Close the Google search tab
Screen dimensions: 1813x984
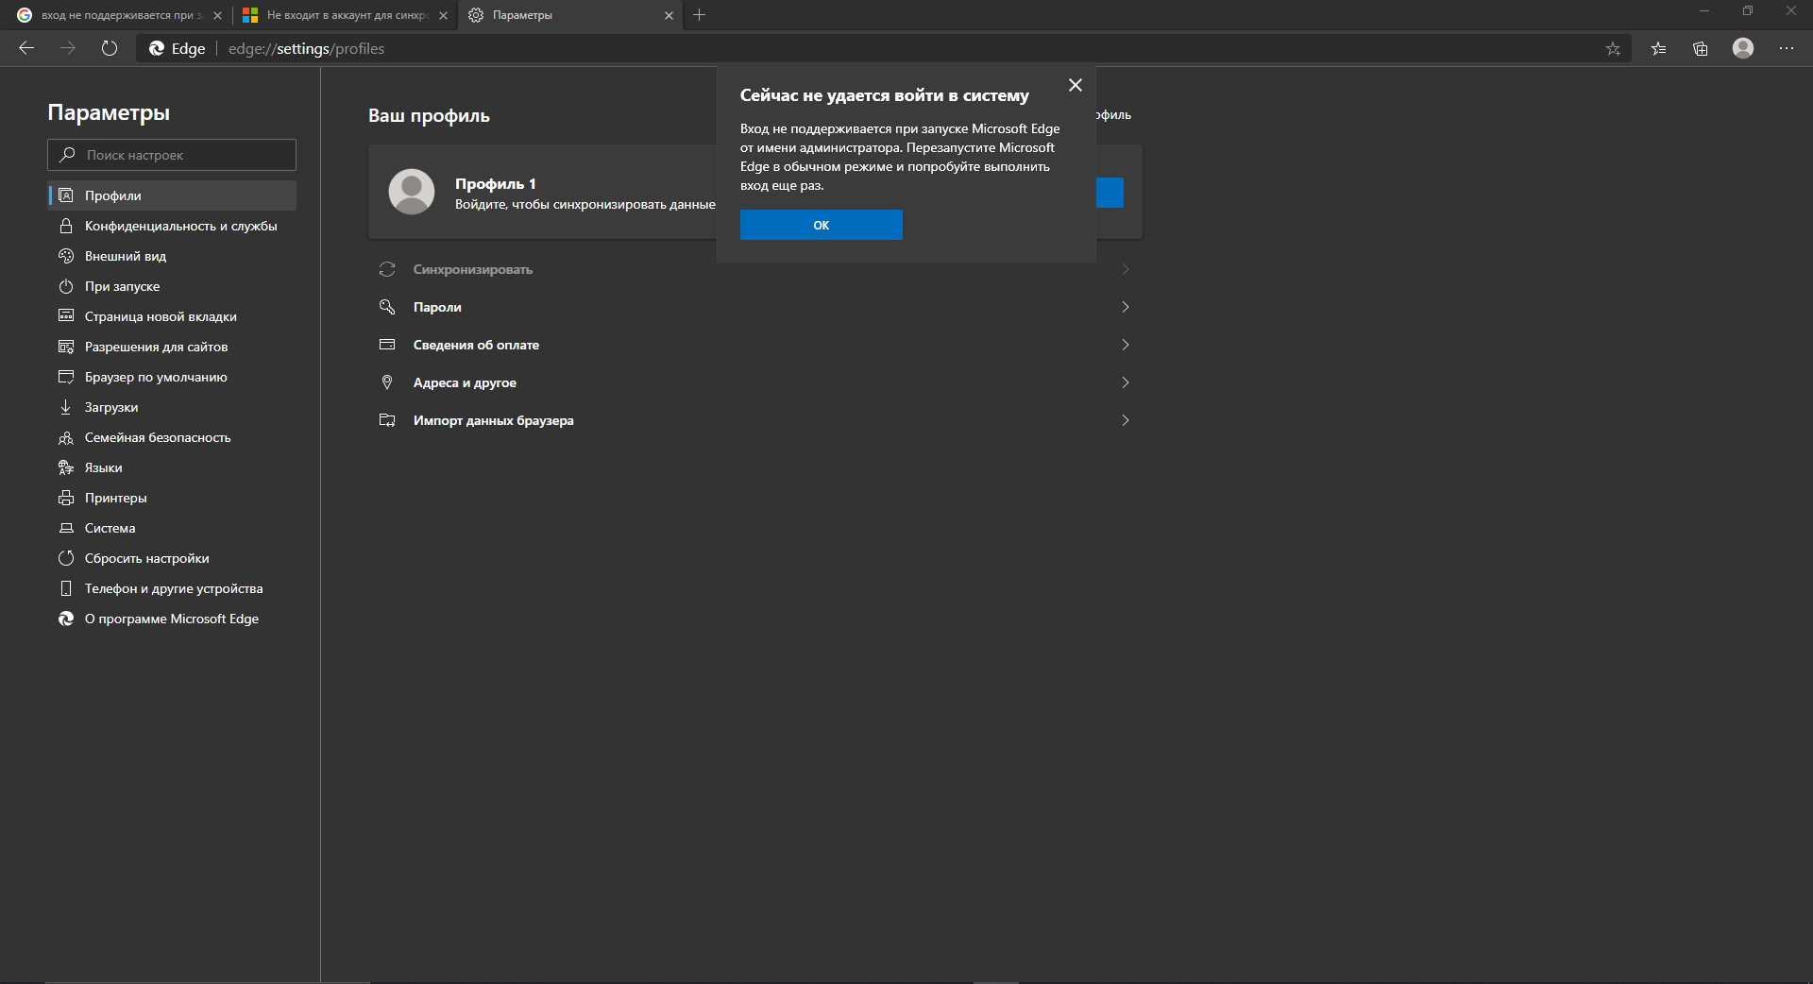(x=217, y=15)
